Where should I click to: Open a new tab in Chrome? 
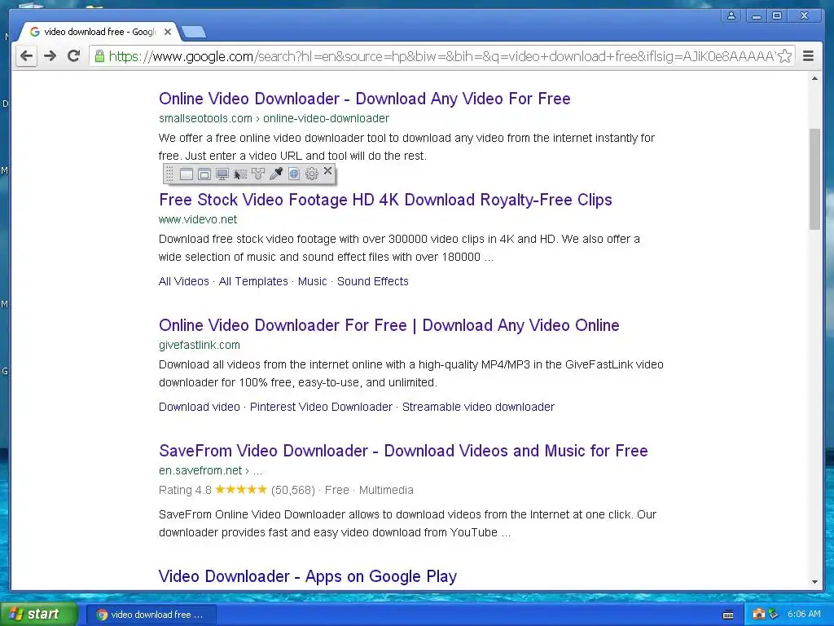(194, 33)
